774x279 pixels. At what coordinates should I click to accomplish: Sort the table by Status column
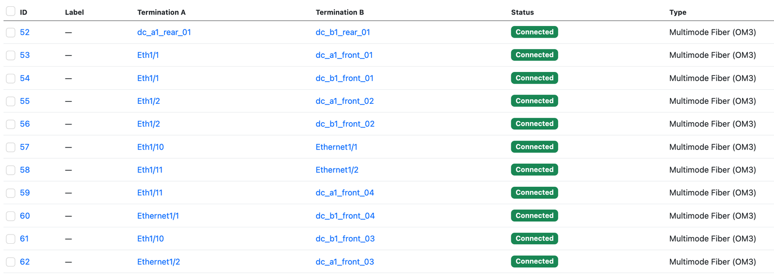coord(522,13)
